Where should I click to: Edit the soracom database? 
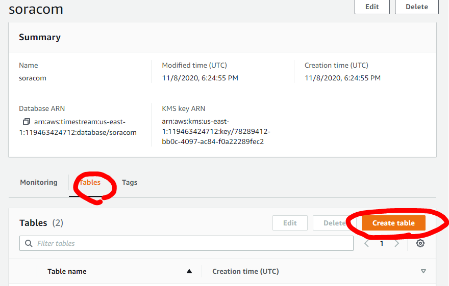[372, 7]
